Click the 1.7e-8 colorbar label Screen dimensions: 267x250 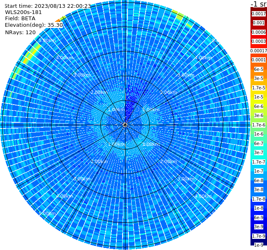coord(259,199)
